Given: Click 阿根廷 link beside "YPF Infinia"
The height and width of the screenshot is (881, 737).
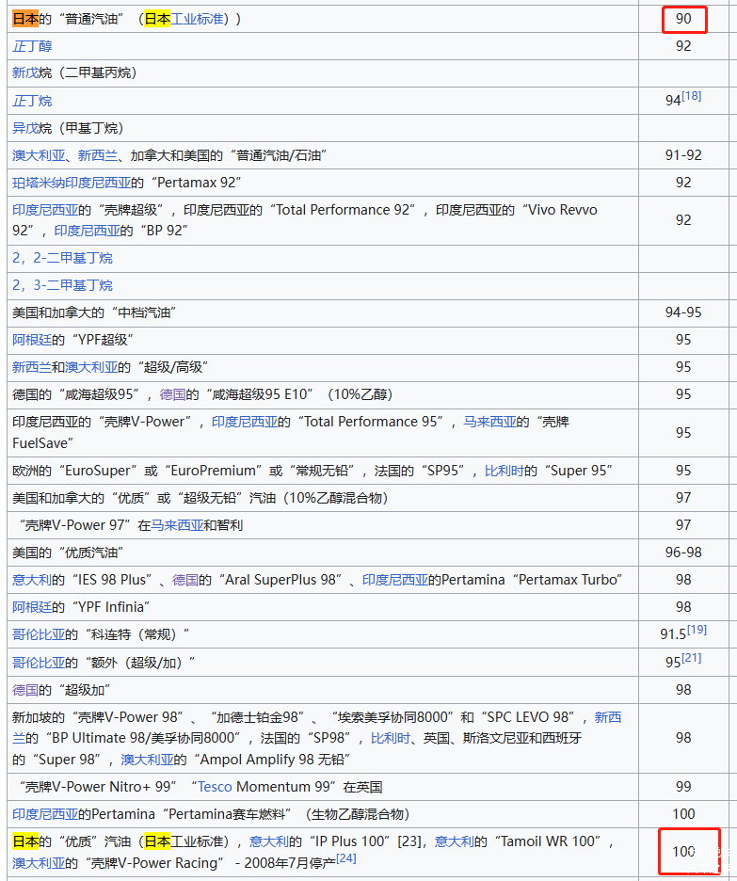Looking at the screenshot, I should coord(32,607).
